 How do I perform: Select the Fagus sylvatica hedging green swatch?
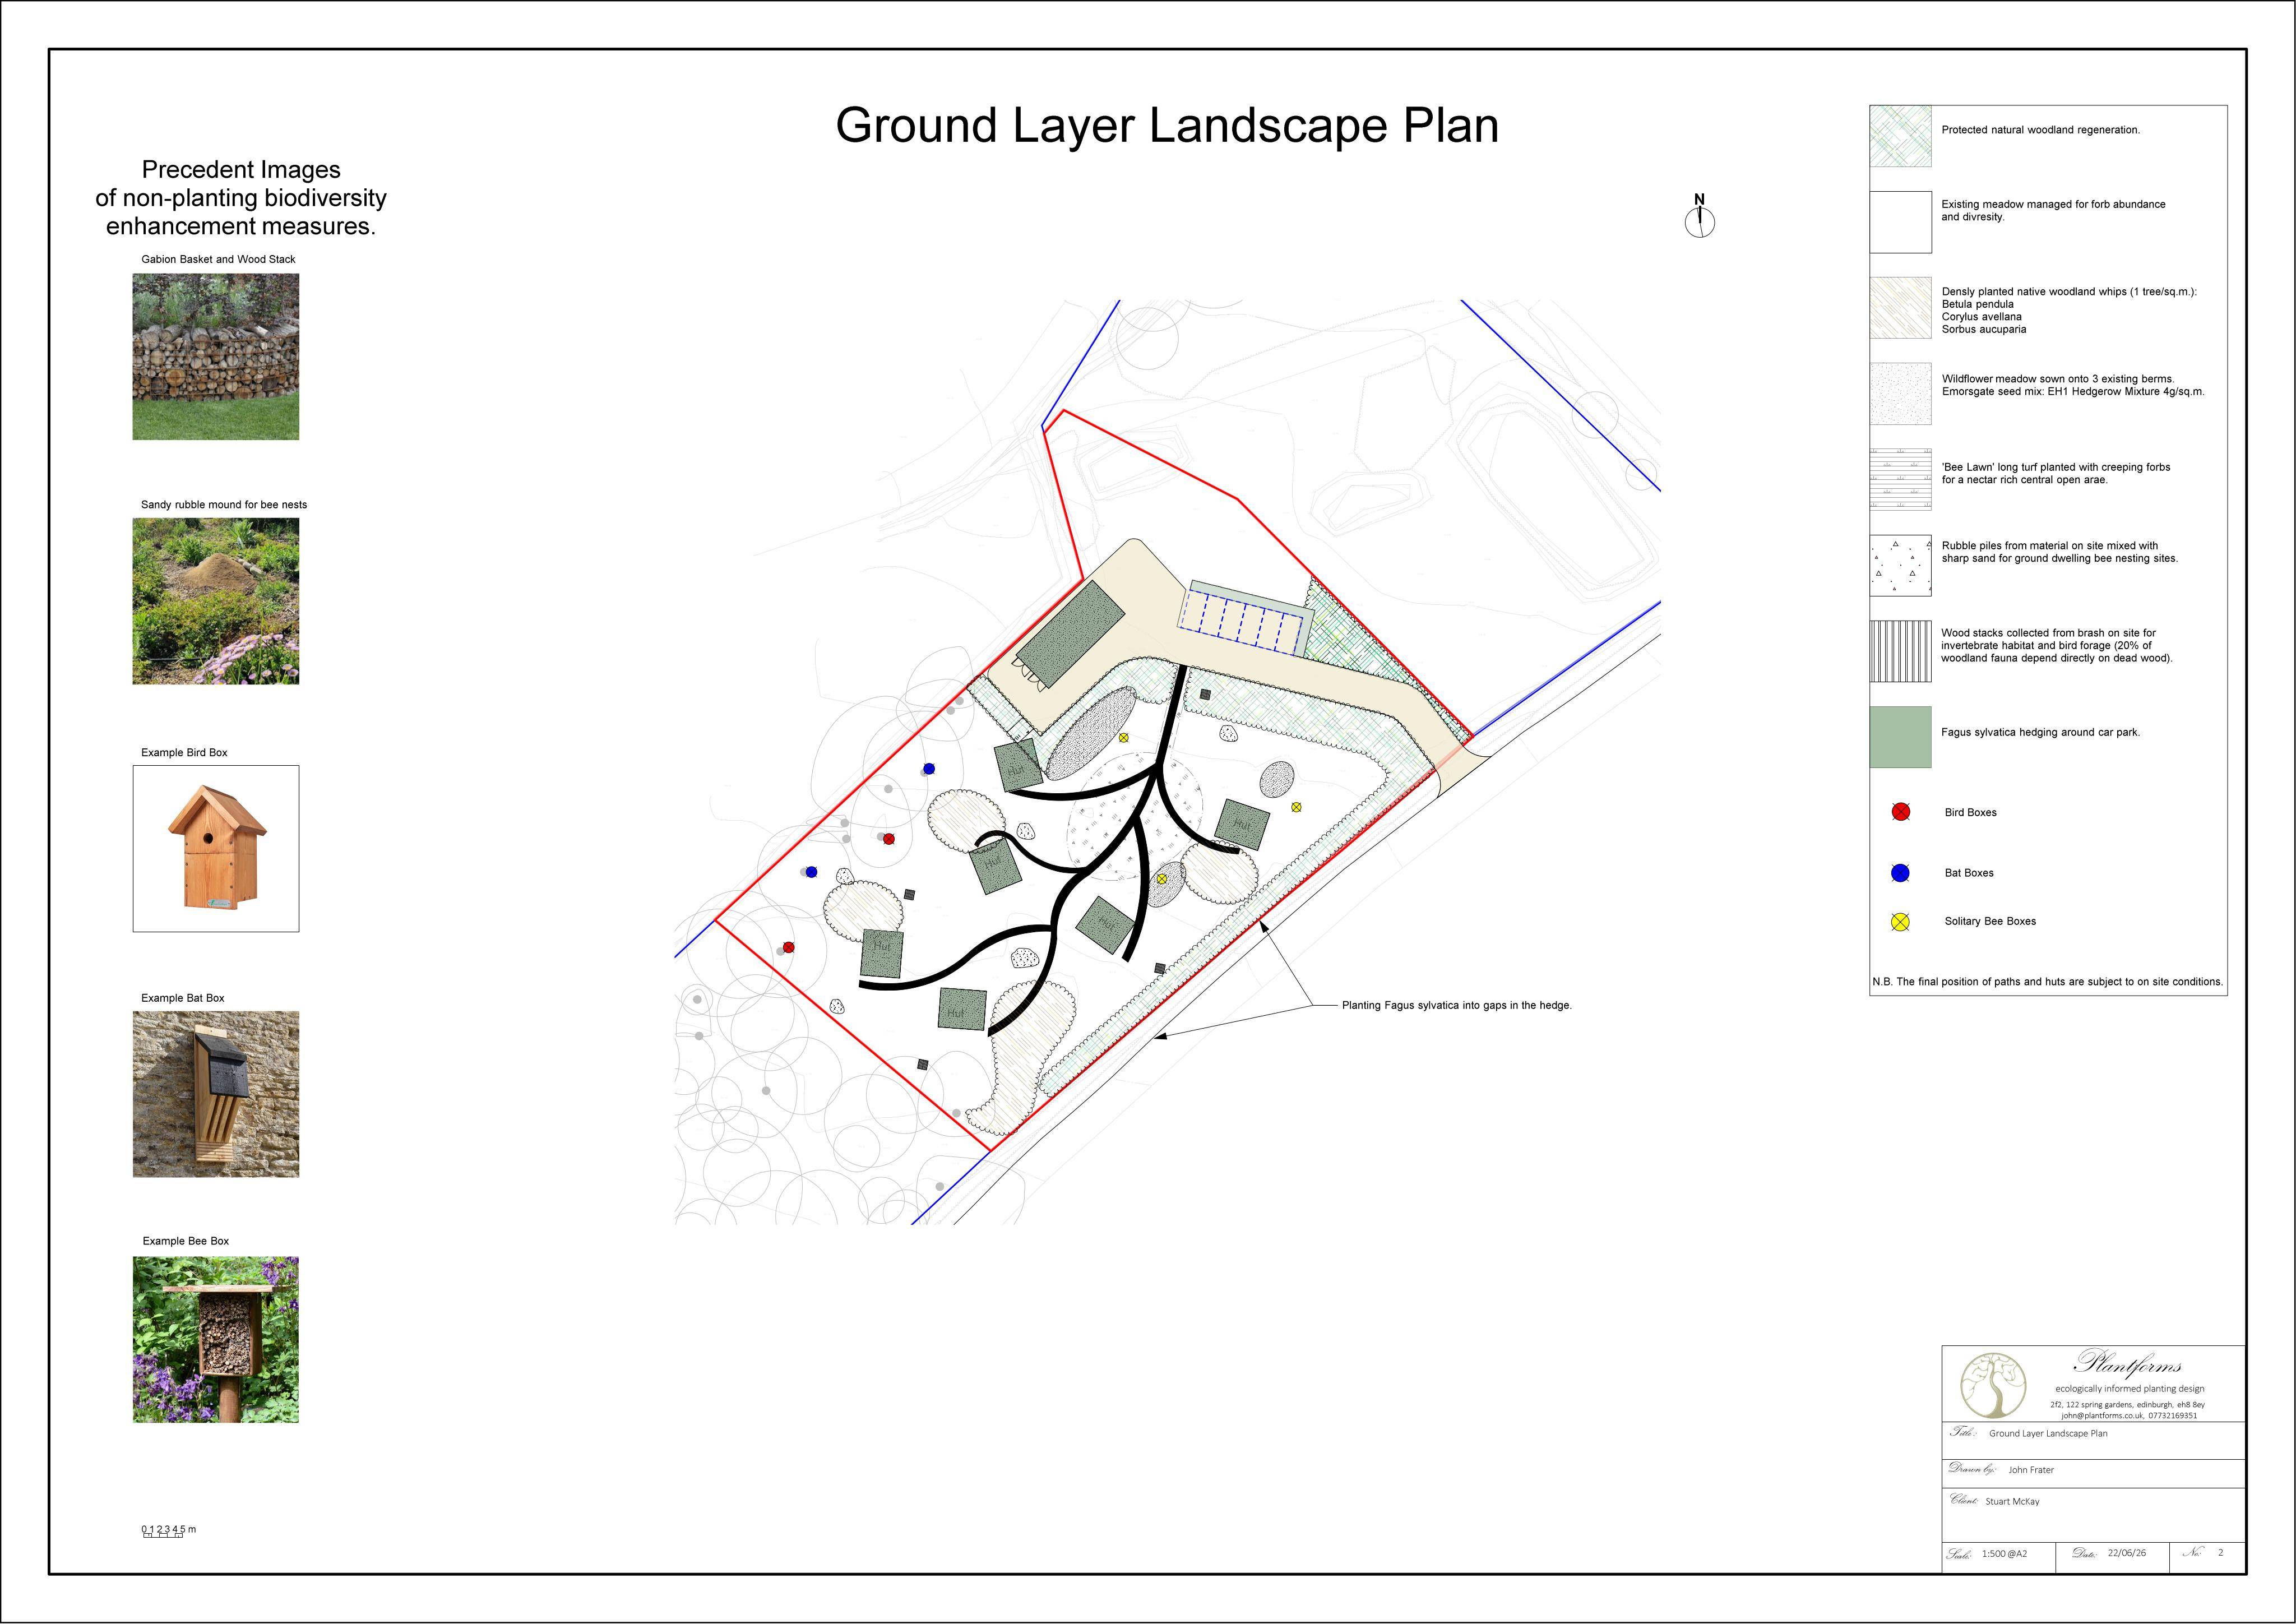pos(1900,737)
